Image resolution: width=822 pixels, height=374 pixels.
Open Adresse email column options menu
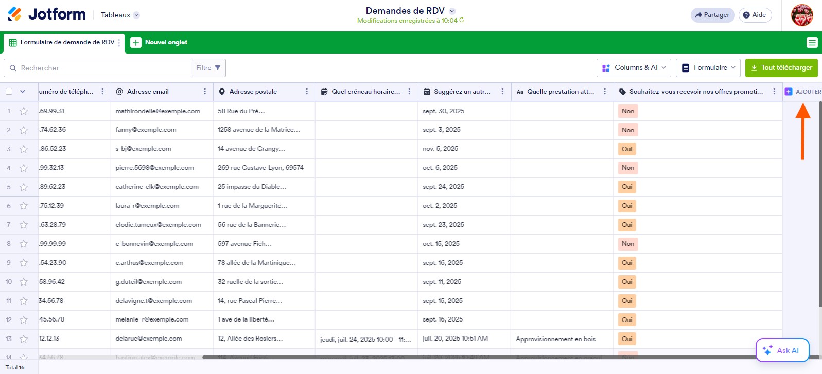click(205, 92)
